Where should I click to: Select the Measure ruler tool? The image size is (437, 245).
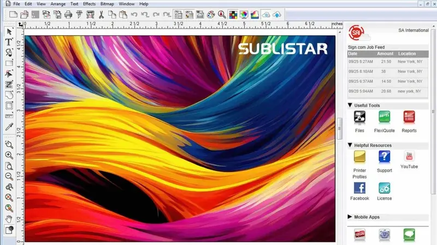[x=9, y=116]
